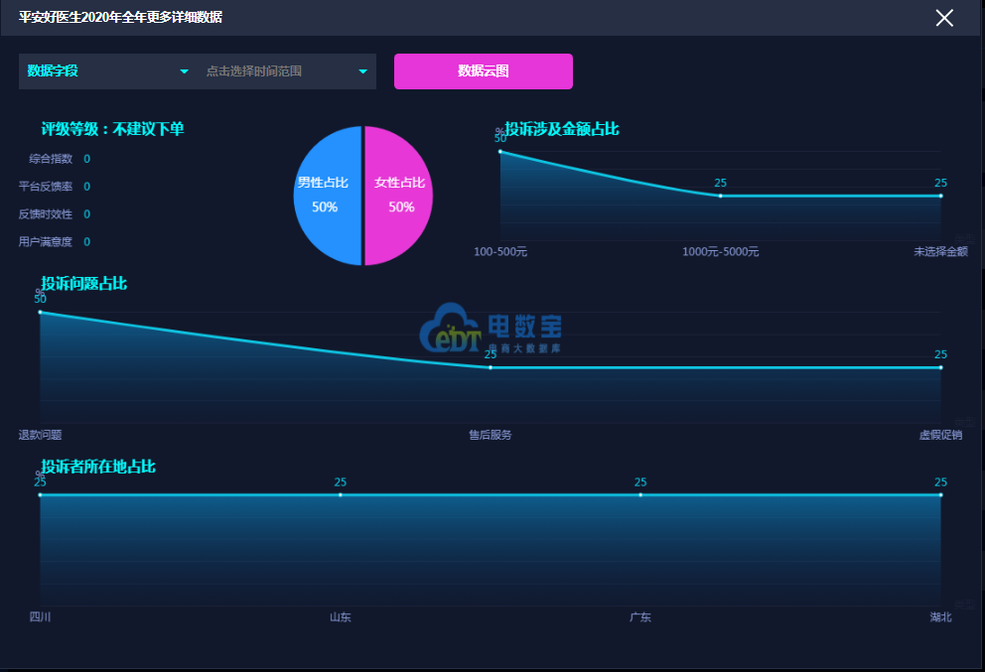
Task: Click the 广东 axis label
Action: [640, 616]
